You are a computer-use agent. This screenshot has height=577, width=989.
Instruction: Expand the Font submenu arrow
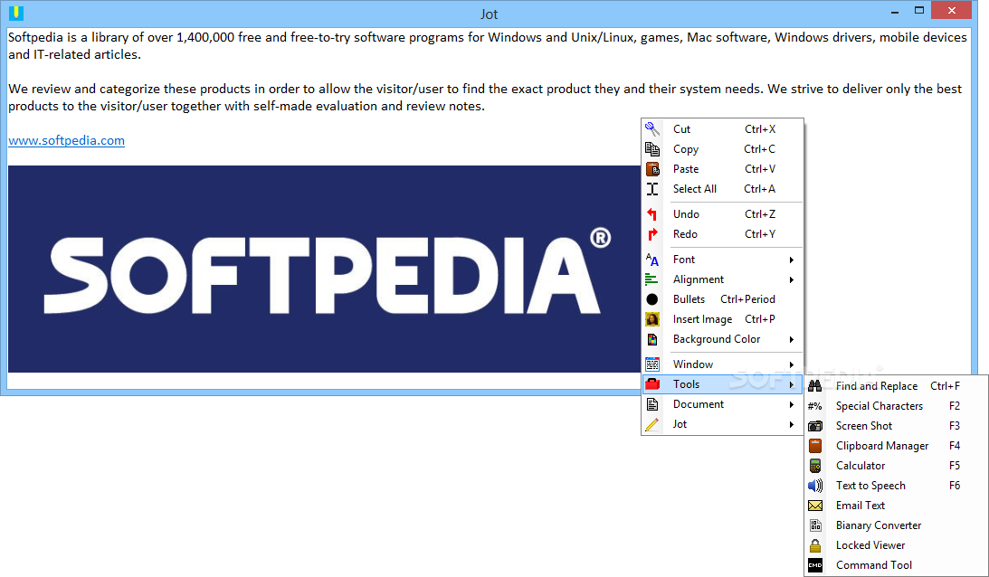click(791, 260)
